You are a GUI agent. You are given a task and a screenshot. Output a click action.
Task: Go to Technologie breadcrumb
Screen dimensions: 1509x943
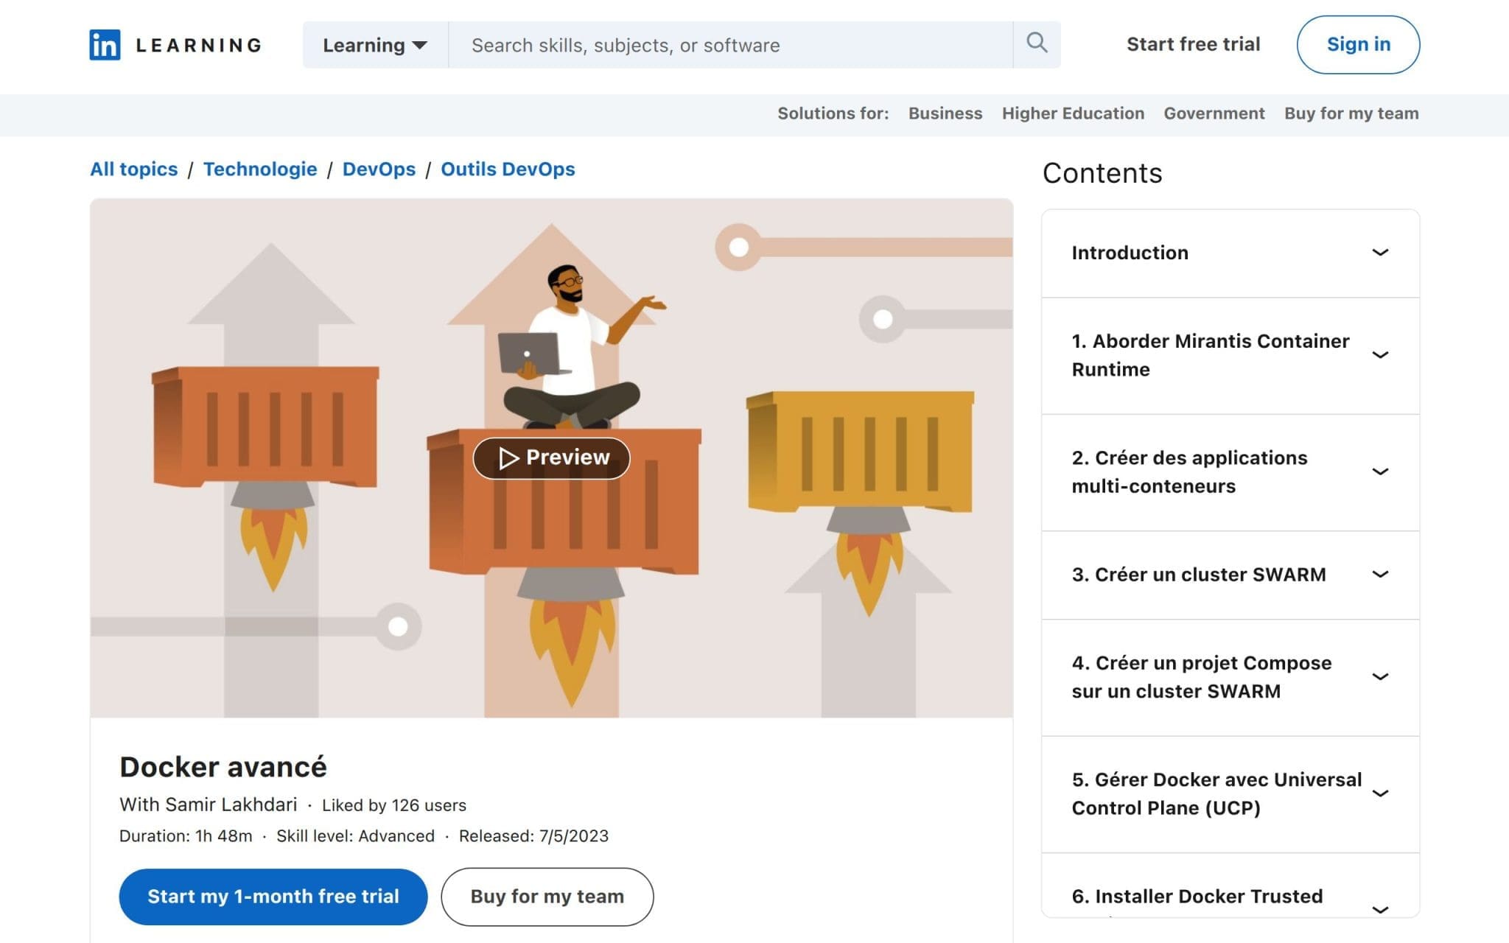pos(260,169)
